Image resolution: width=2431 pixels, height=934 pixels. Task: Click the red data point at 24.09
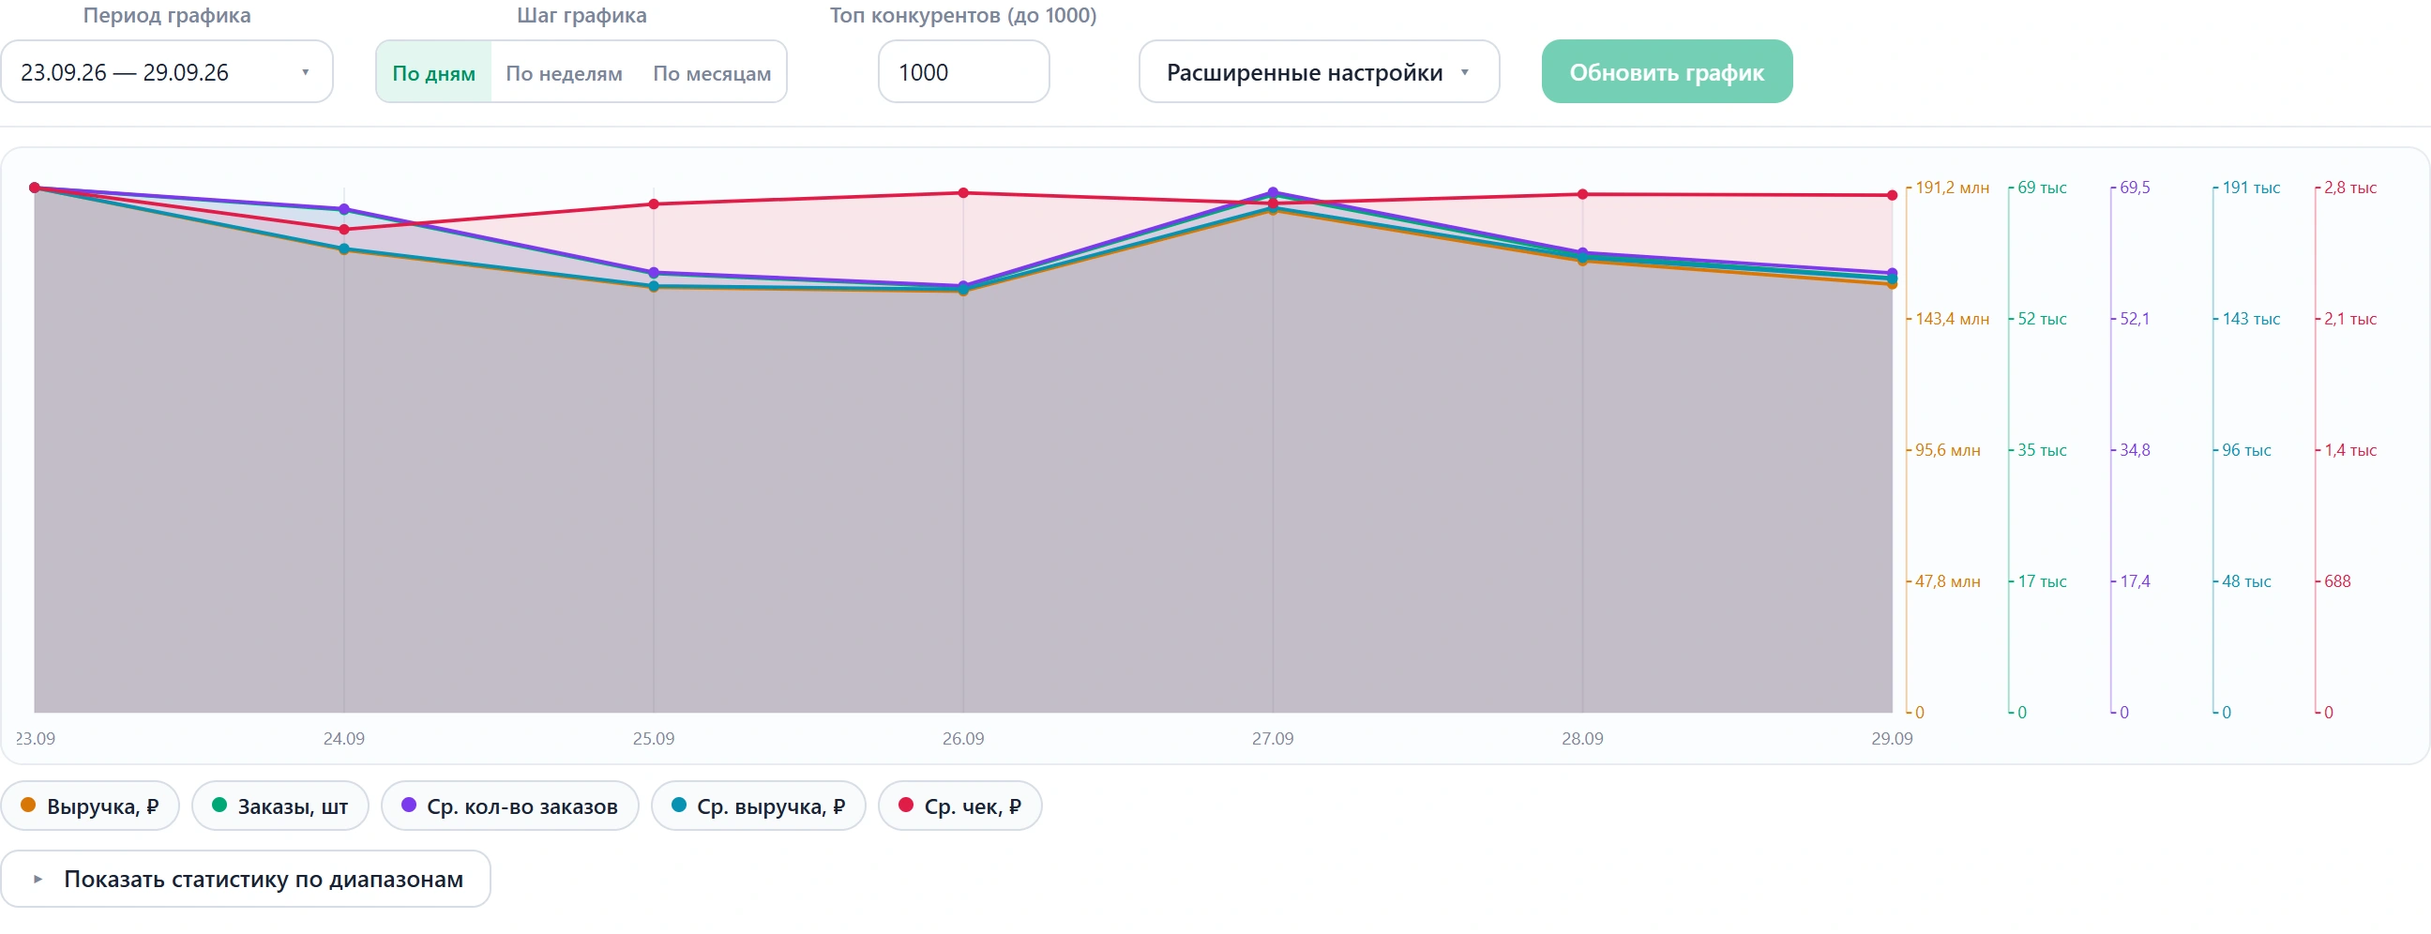pos(344,230)
